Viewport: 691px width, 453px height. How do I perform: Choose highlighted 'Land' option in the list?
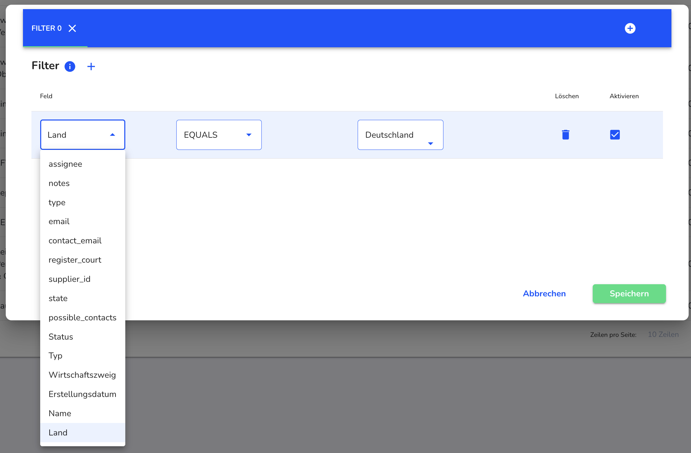click(83, 433)
